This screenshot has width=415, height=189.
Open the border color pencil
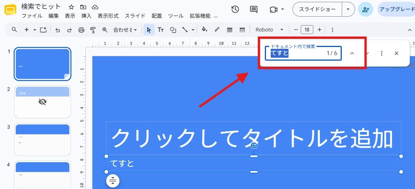(217, 30)
